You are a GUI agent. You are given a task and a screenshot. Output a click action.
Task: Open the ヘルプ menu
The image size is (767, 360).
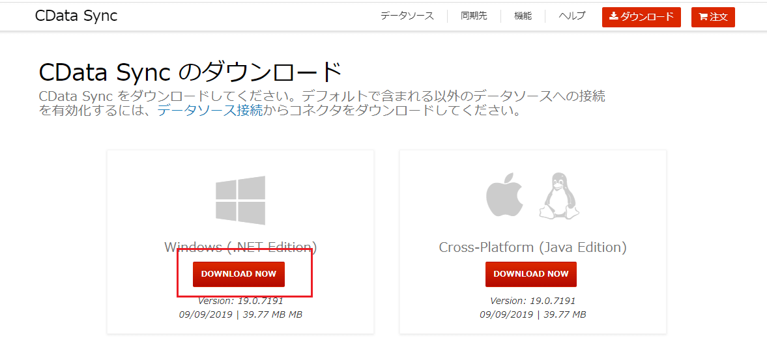click(x=572, y=16)
